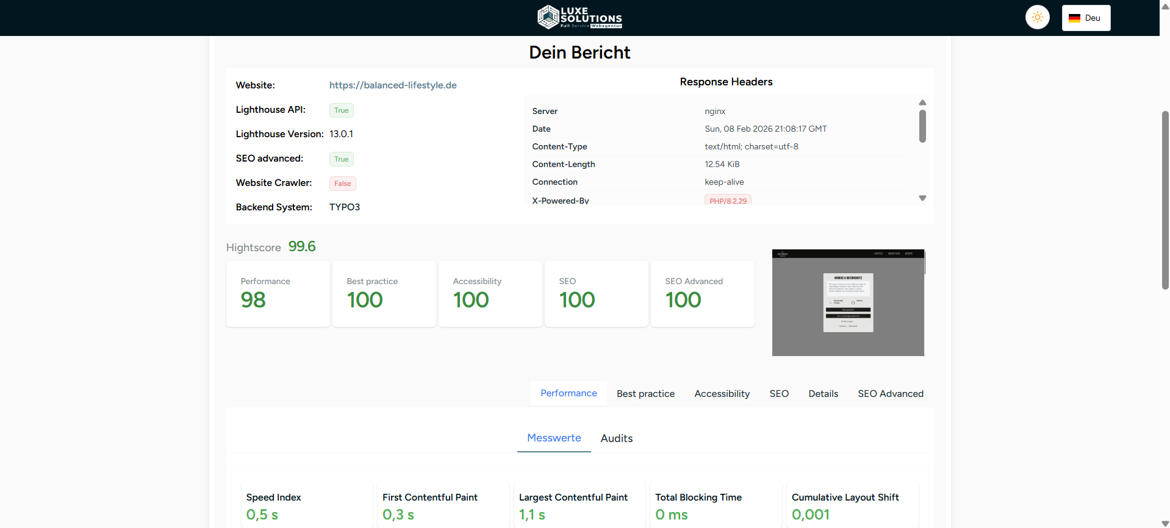The height and width of the screenshot is (528, 1170).
Task: Click the Cumulative Layout Shift metric card
Action: click(x=853, y=504)
